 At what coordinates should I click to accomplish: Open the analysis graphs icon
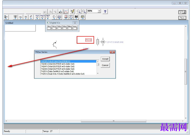(x=66, y=12)
